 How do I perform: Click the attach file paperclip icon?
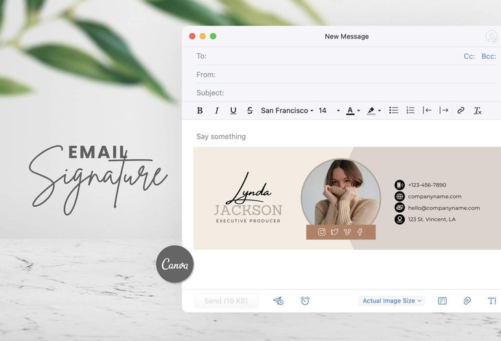point(467,301)
